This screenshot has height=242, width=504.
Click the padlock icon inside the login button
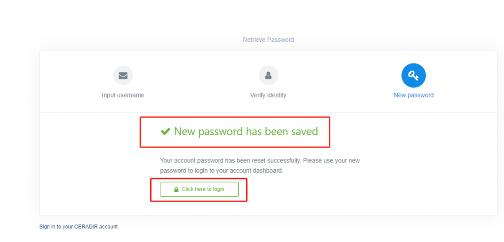[x=176, y=189]
